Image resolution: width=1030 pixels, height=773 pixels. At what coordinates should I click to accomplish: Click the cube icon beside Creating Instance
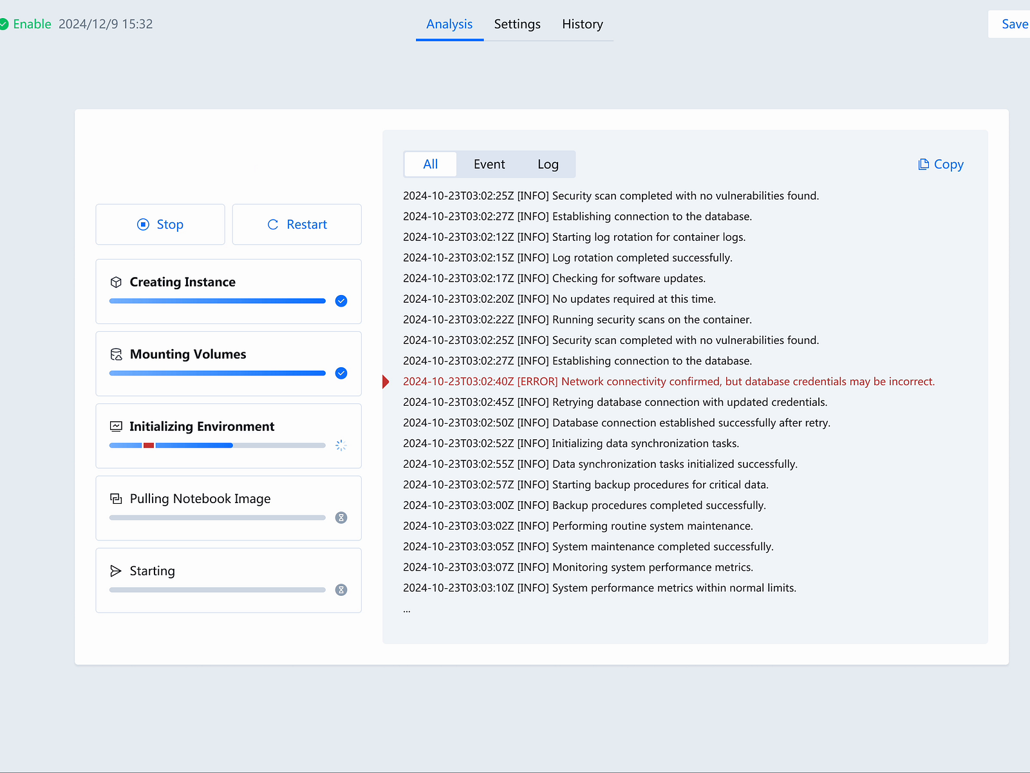(117, 282)
